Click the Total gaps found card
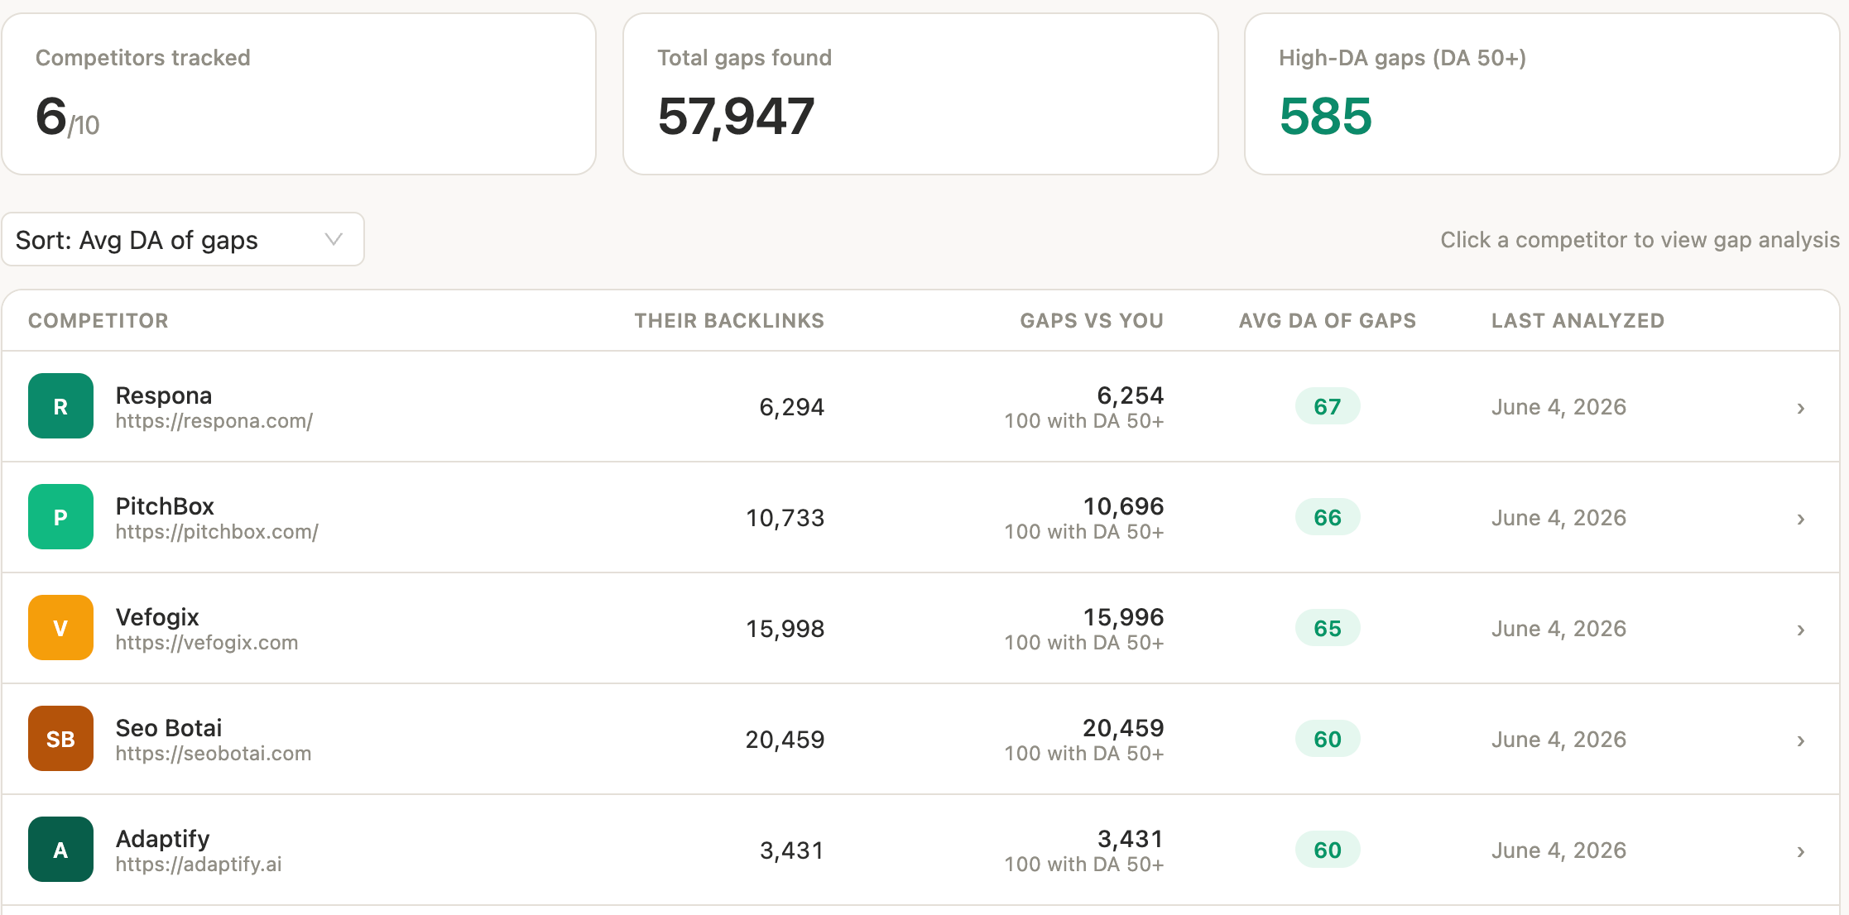This screenshot has width=1849, height=915. (x=920, y=93)
